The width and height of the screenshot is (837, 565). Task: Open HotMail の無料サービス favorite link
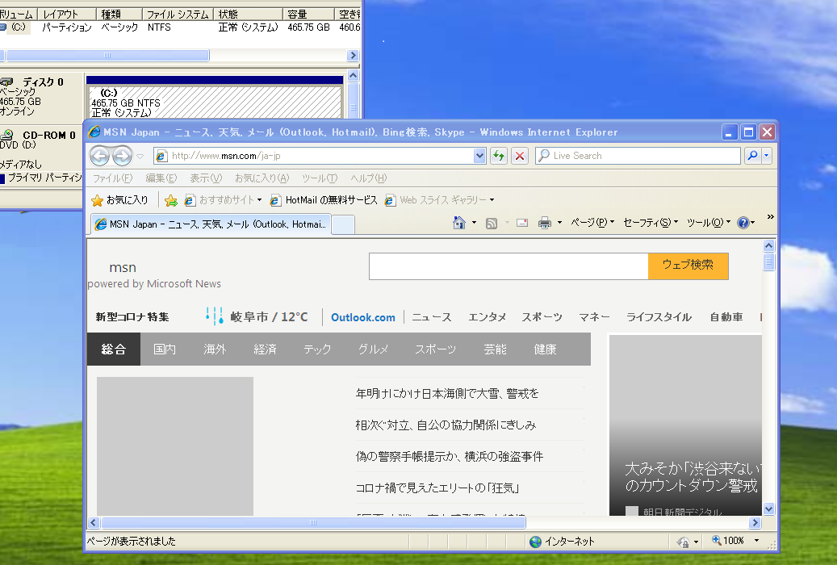324,200
